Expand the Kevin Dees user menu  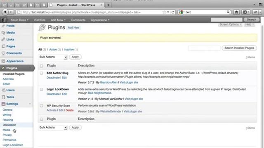(x=19, y=20)
